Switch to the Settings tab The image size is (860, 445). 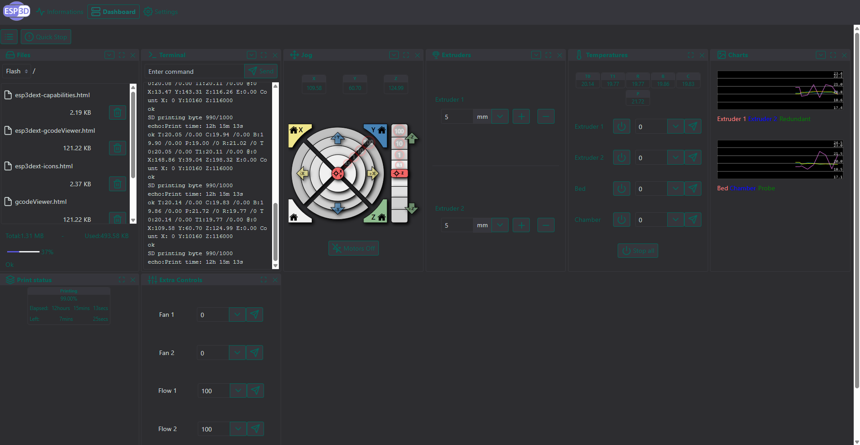(161, 12)
